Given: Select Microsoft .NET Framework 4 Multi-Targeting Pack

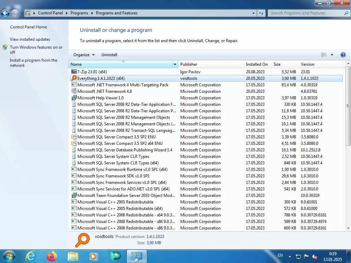Looking at the screenshot, I should tap(206, 85).
